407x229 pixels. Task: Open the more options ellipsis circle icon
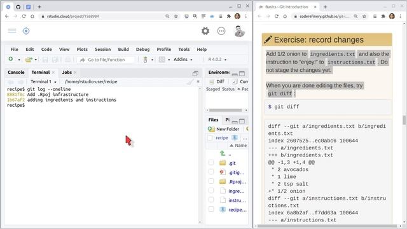[x=221, y=31]
